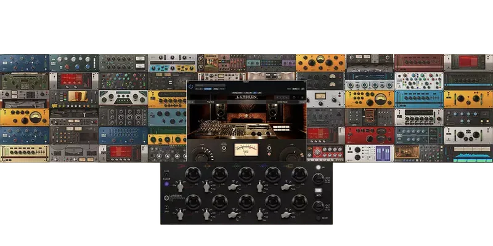This screenshot has width=493, height=246.
Task: Click green band frequency selector switch, lower row
Action: click(233, 215)
